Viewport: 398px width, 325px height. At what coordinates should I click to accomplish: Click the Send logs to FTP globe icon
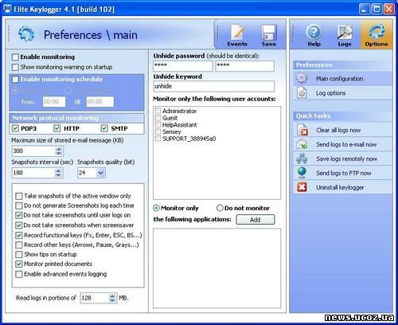[302, 173]
